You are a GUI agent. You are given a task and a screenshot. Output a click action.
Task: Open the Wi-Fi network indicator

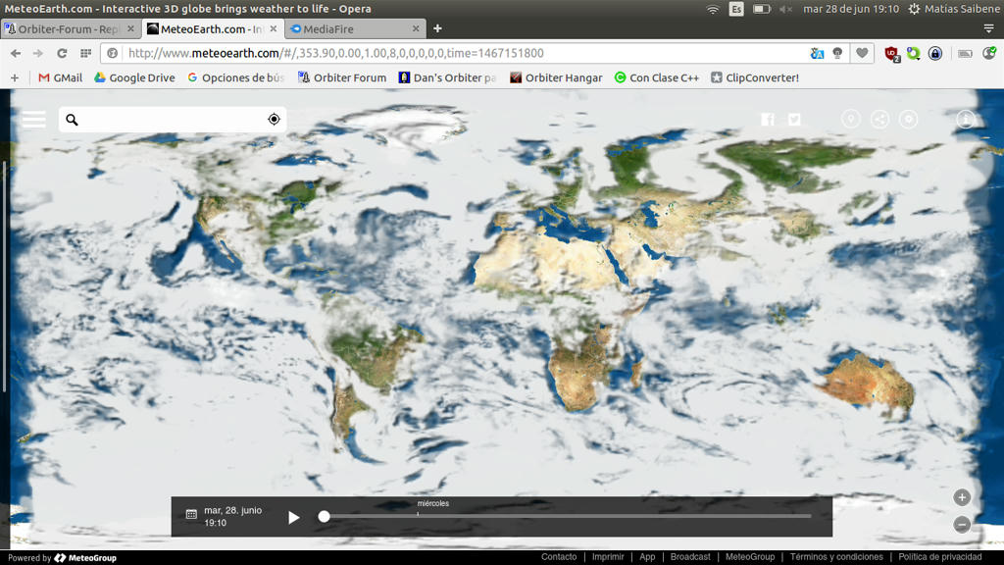[x=713, y=9]
